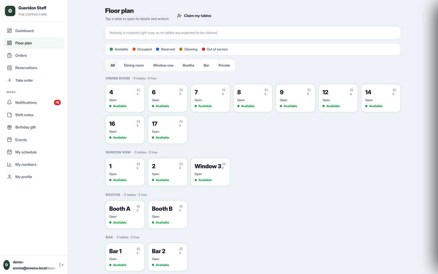Image resolution: width=438 pixels, height=274 pixels.
Task: Show the All tables tab
Action: click(113, 65)
